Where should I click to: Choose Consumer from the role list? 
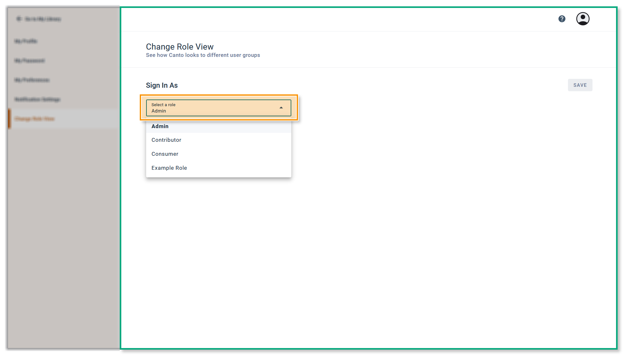tap(218, 154)
